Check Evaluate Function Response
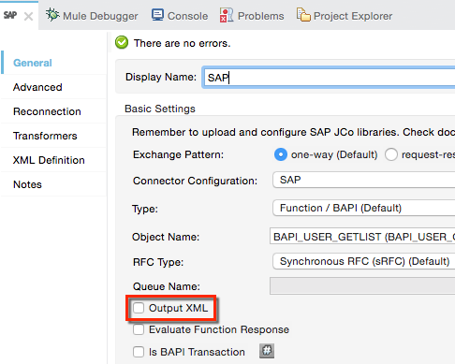This screenshot has height=364, width=455. pyautogui.click(x=139, y=329)
